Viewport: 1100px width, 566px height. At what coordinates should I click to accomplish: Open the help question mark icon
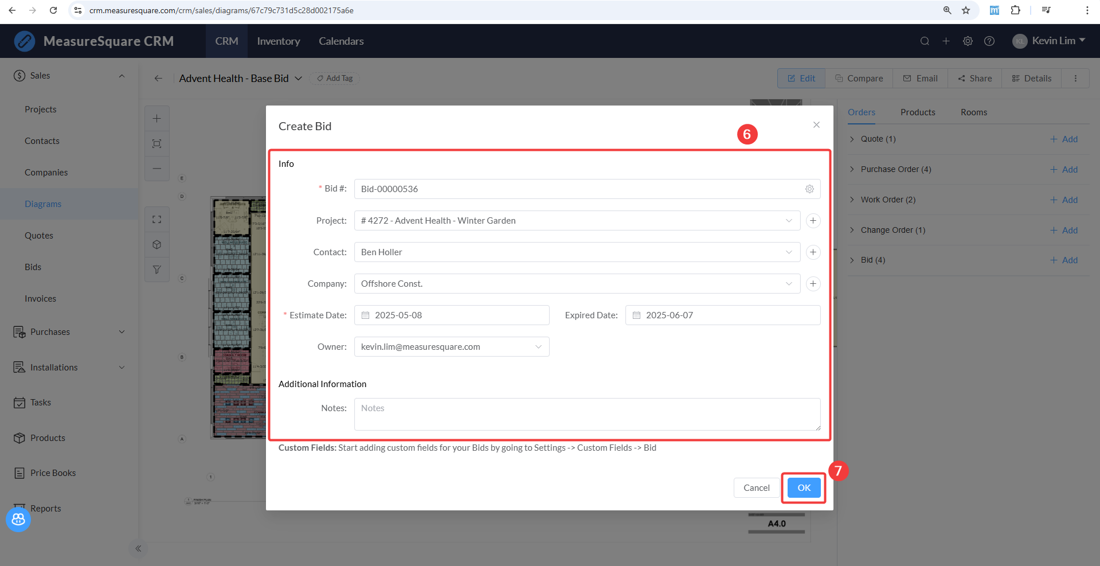(989, 41)
